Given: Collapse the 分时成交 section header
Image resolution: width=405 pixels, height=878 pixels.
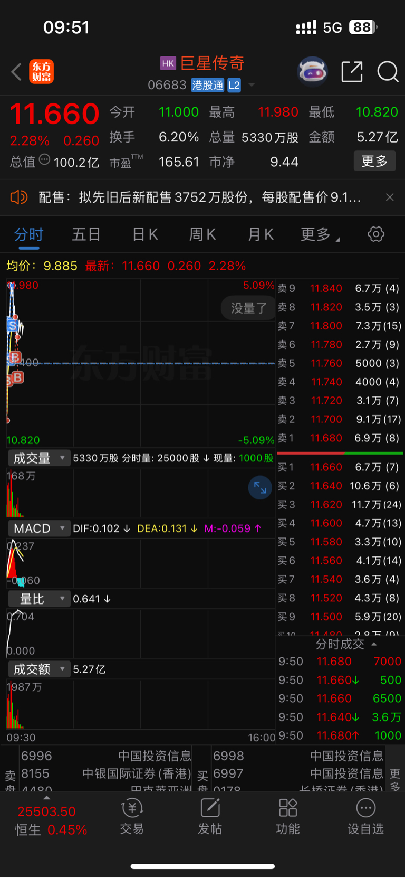Looking at the screenshot, I should pyautogui.click(x=345, y=644).
